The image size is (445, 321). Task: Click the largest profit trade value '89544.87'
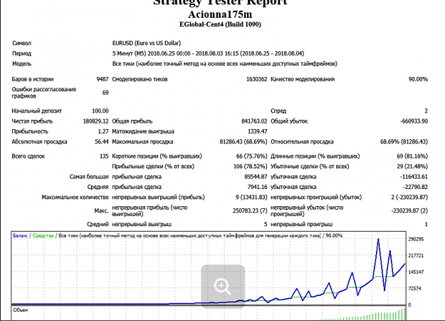click(256, 177)
